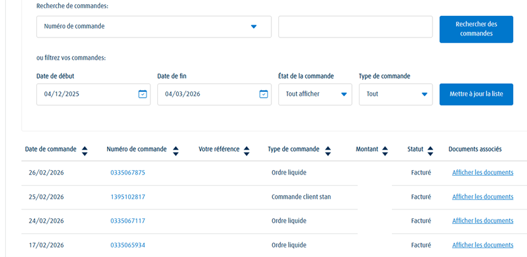
Task: Click the Commande client stan cell
Action: coord(301,197)
